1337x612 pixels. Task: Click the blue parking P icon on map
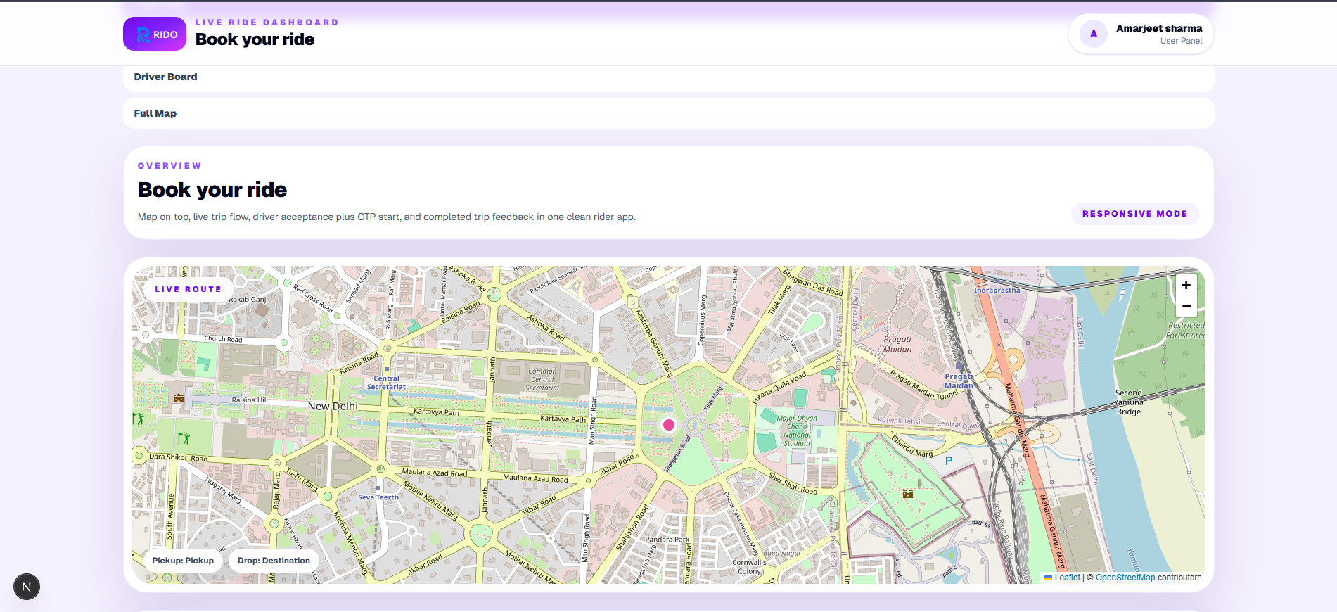coord(949,461)
